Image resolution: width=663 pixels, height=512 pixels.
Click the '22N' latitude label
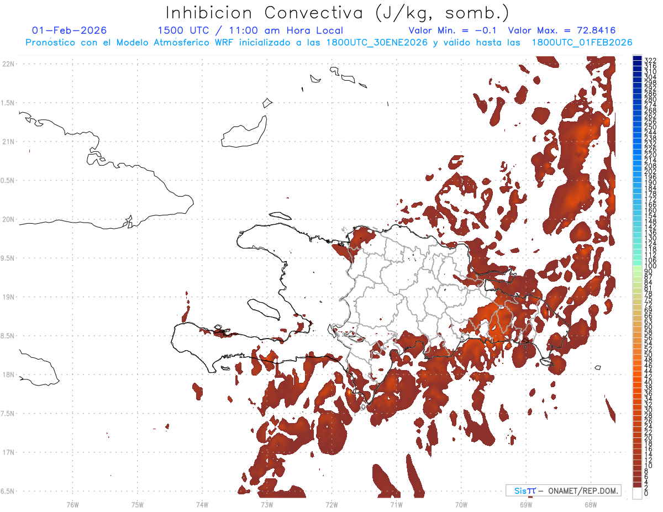point(8,64)
